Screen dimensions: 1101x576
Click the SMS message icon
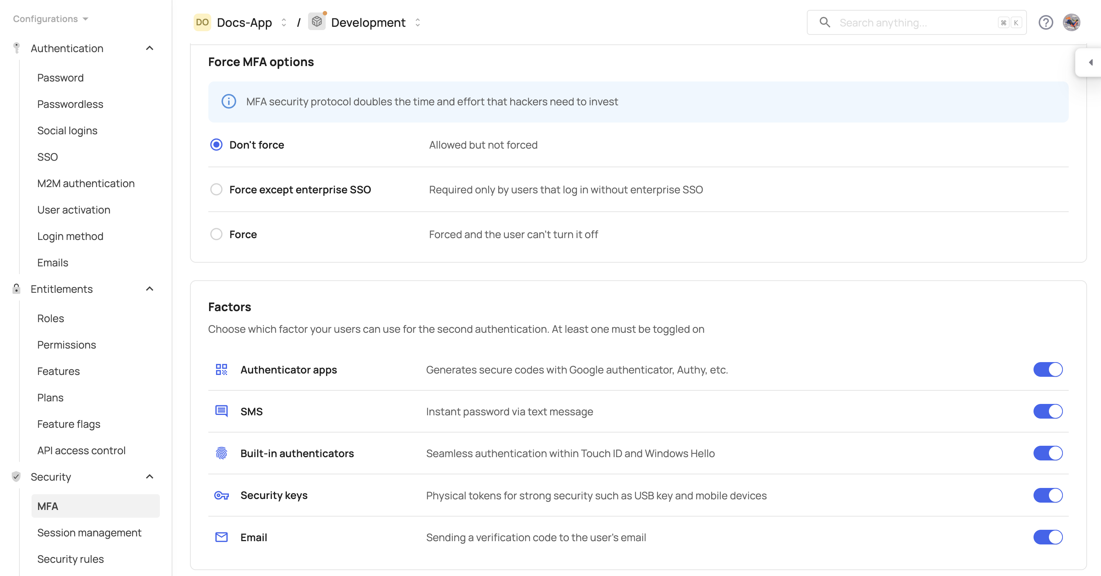[x=222, y=411]
